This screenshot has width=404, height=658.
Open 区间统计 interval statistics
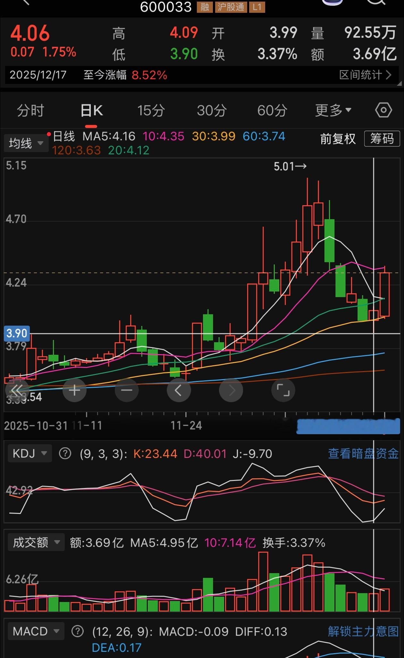[366, 75]
